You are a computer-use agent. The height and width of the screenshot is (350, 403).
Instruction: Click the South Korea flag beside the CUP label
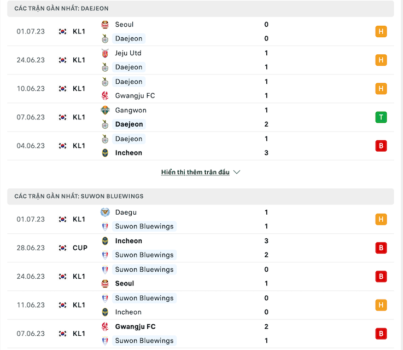(x=62, y=248)
